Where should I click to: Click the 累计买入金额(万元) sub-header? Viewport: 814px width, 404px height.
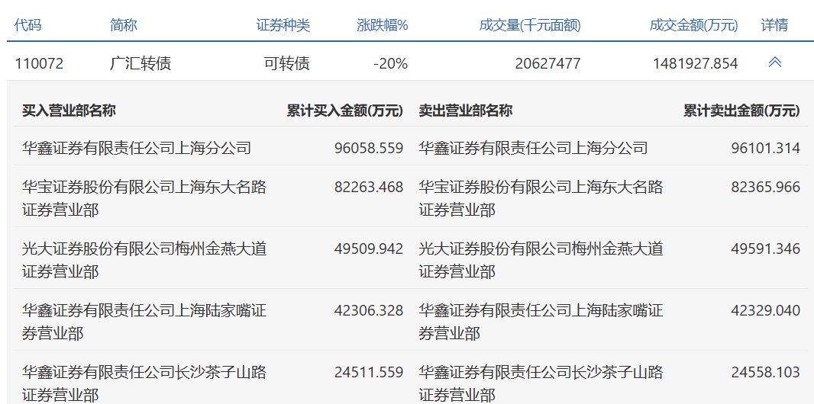(x=344, y=111)
